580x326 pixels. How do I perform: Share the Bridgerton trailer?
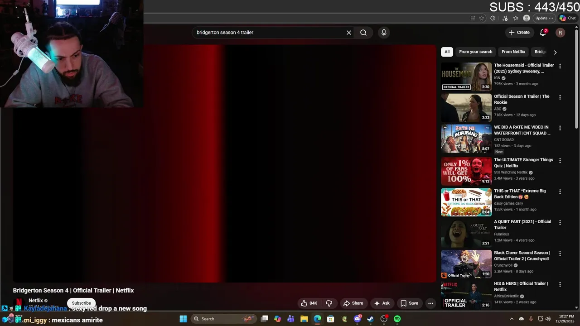pos(353,303)
